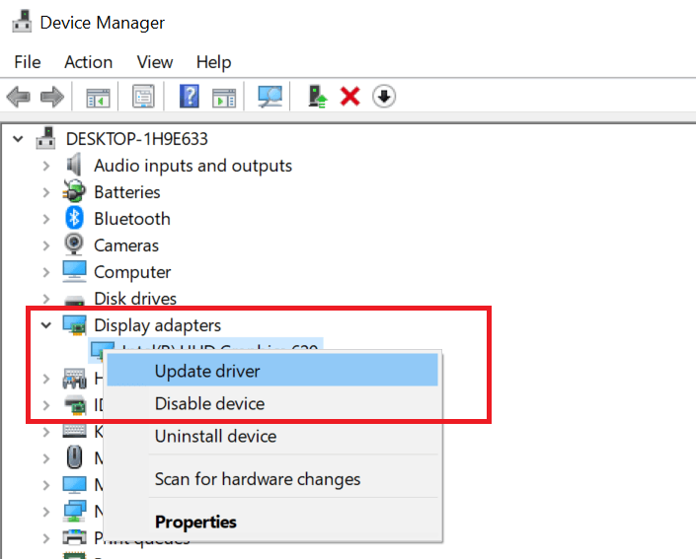Expand Audio inputs and outputs
The width and height of the screenshot is (696, 559).
click(46, 166)
